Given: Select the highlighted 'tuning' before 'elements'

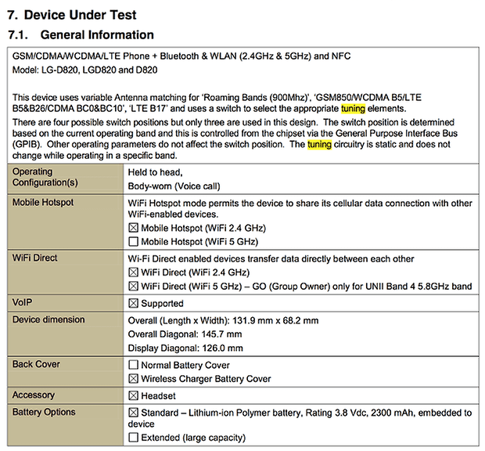Looking at the screenshot, I should (x=353, y=109).
